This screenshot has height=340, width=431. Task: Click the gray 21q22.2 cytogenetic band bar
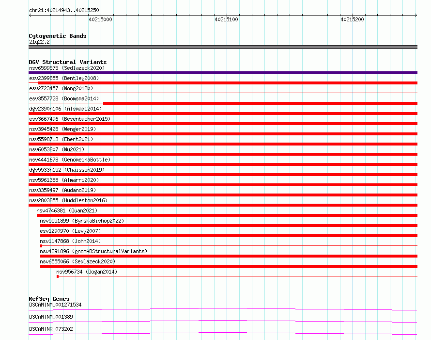pyautogui.click(x=223, y=47)
